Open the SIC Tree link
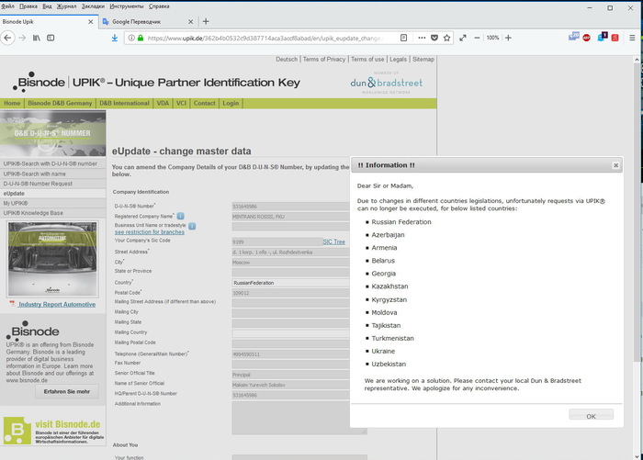Screen dimensions: 643x460 pyautogui.click(x=333, y=241)
